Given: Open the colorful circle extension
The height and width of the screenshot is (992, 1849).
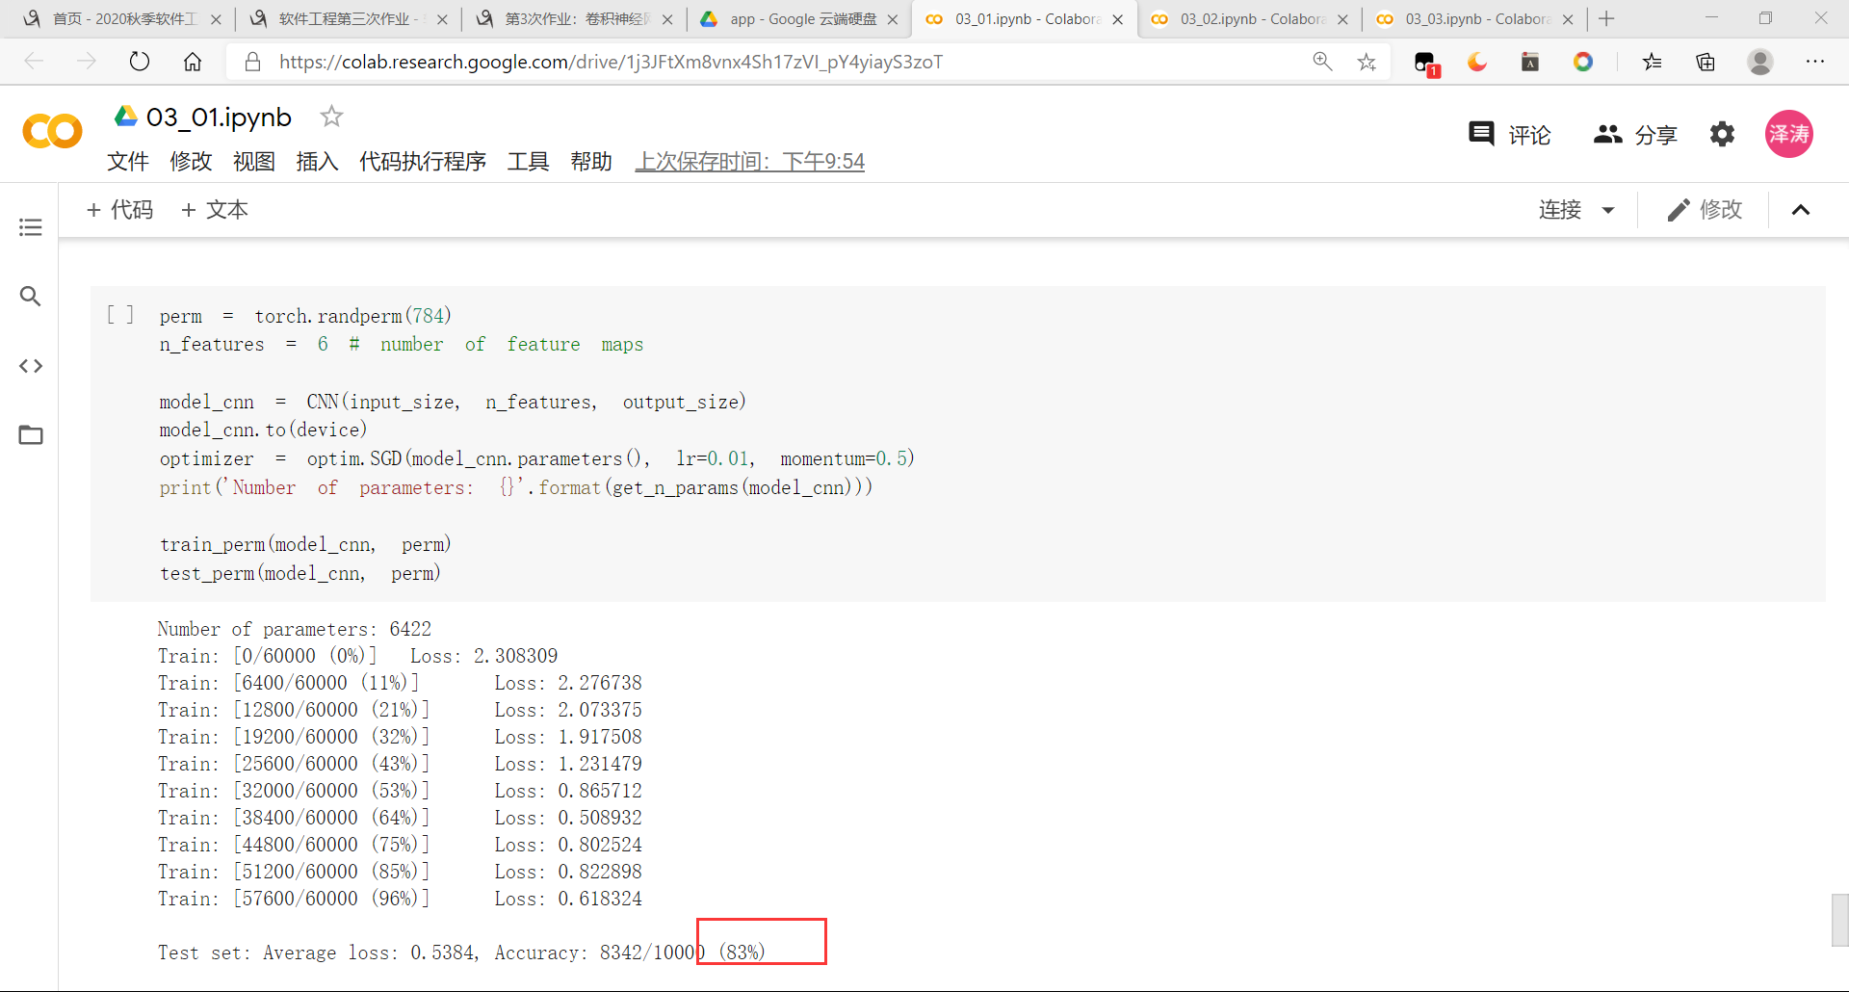Looking at the screenshot, I should [x=1583, y=62].
